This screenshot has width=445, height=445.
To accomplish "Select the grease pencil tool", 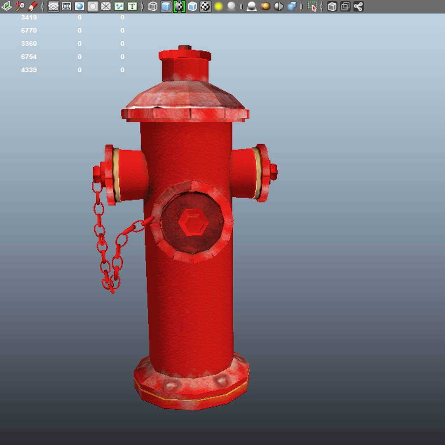I will click(x=33, y=6).
